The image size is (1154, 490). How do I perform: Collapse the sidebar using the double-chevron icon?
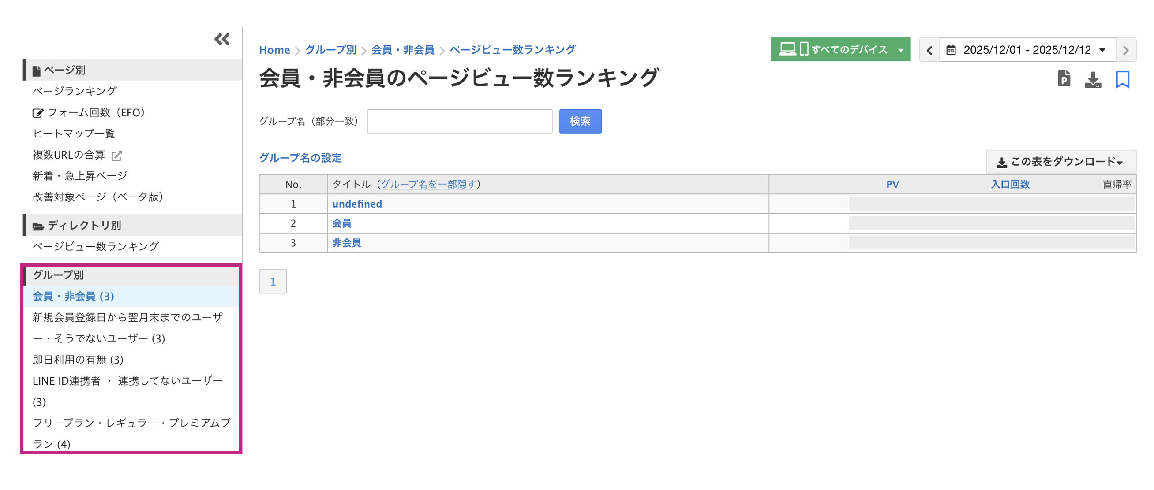(222, 39)
